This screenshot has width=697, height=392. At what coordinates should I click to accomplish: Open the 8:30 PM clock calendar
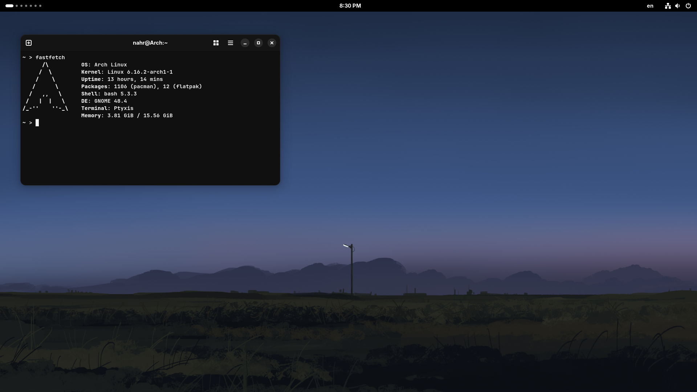pos(350,6)
